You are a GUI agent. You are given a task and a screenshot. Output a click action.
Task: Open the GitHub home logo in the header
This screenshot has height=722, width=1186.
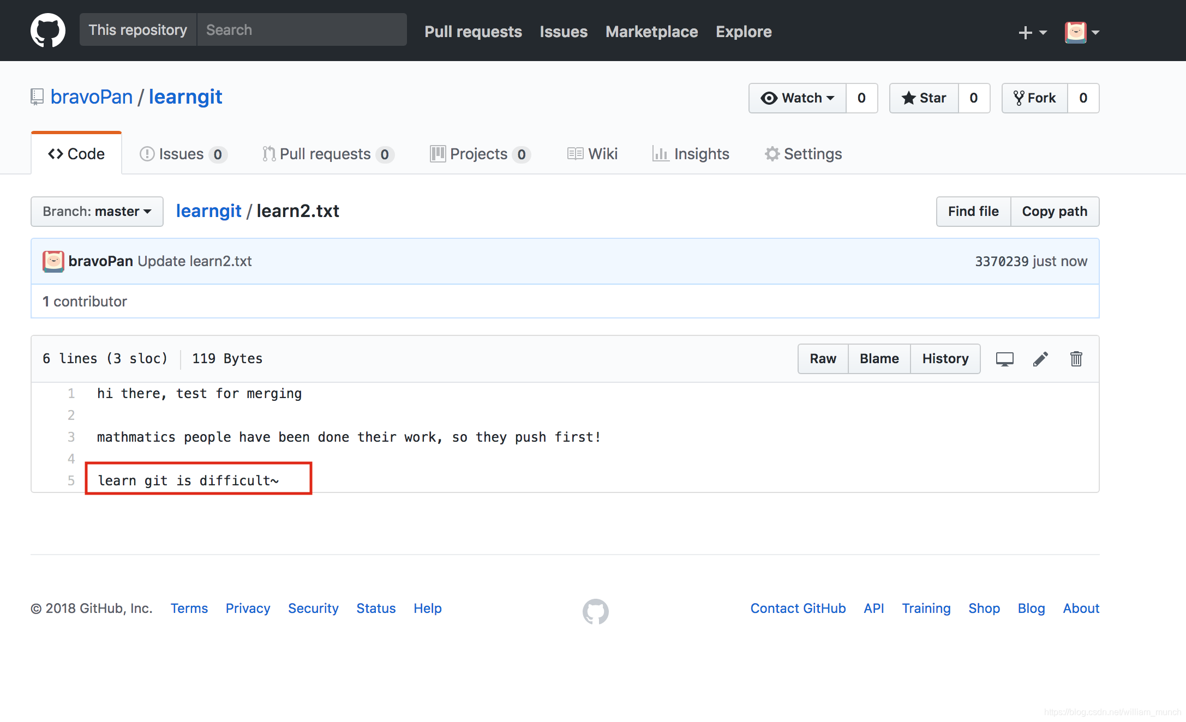tap(48, 31)
